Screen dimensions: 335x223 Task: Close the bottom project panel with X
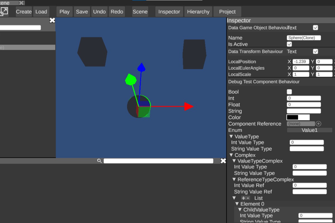(223, 161)
